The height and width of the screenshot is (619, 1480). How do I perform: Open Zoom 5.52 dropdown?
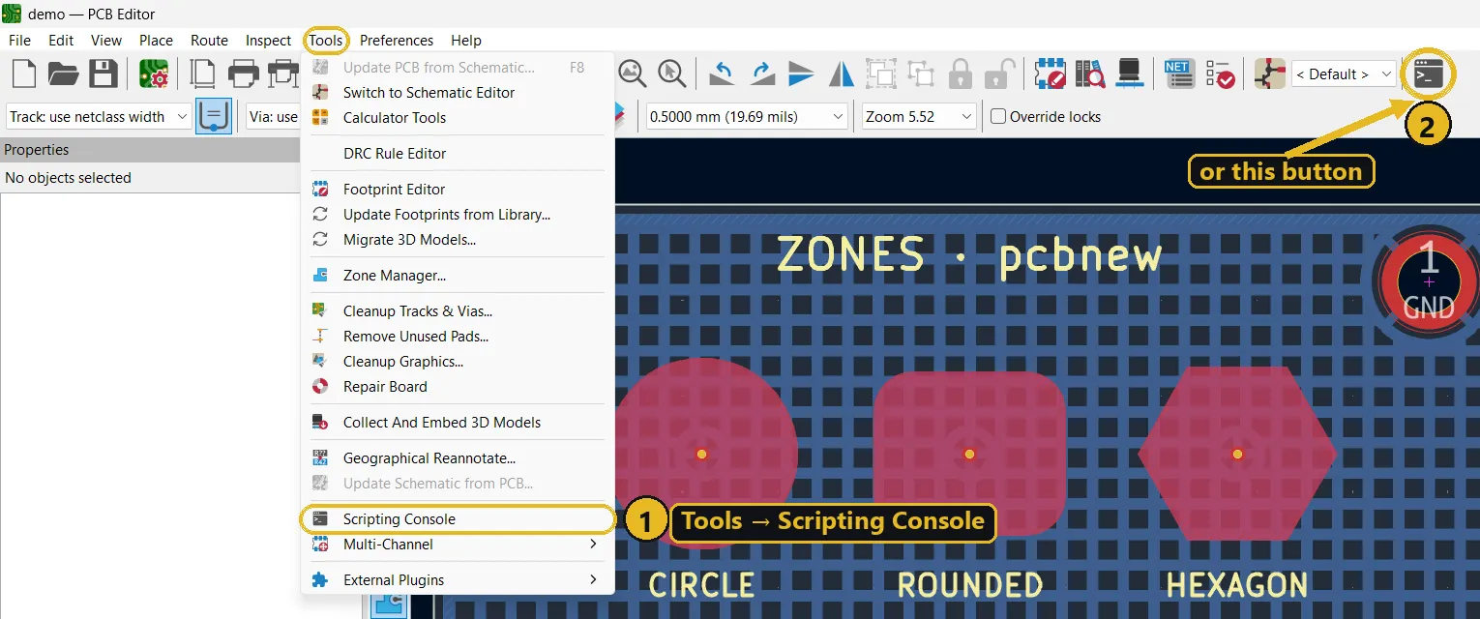[x=920, y=117]
